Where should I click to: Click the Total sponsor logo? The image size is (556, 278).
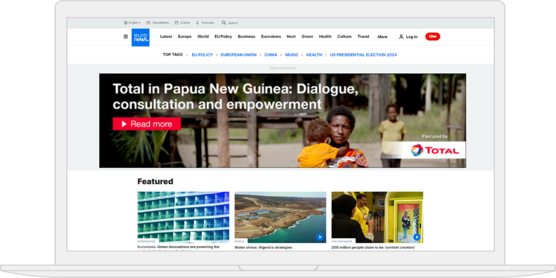tap(434, 150)
